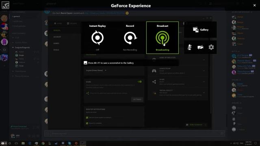Open the Gallery from the overlay
Image resolution: width=260 pixels, height=146 pixels.
tap(200, 30)
